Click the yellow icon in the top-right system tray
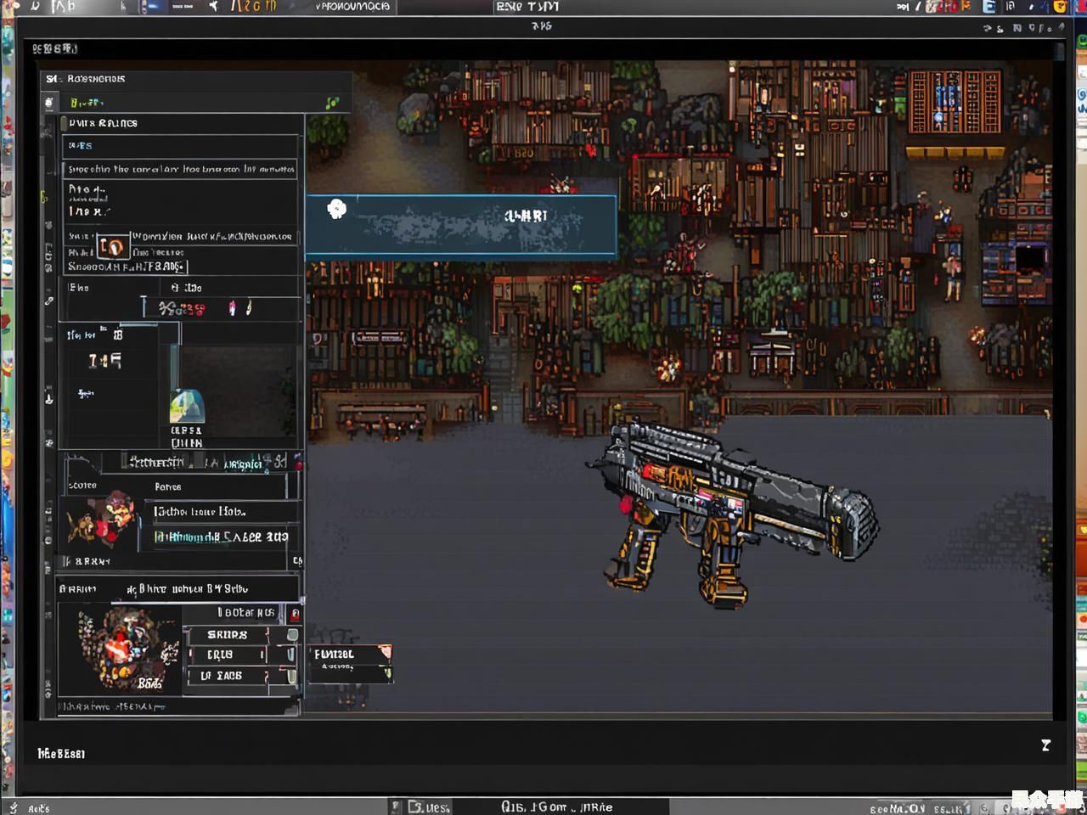1087x815 pixels. 1060,7
